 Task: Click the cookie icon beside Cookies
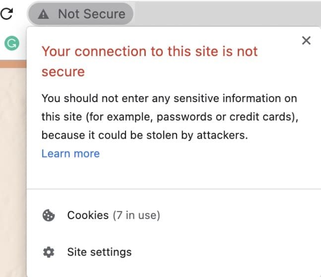click(49, 216)
